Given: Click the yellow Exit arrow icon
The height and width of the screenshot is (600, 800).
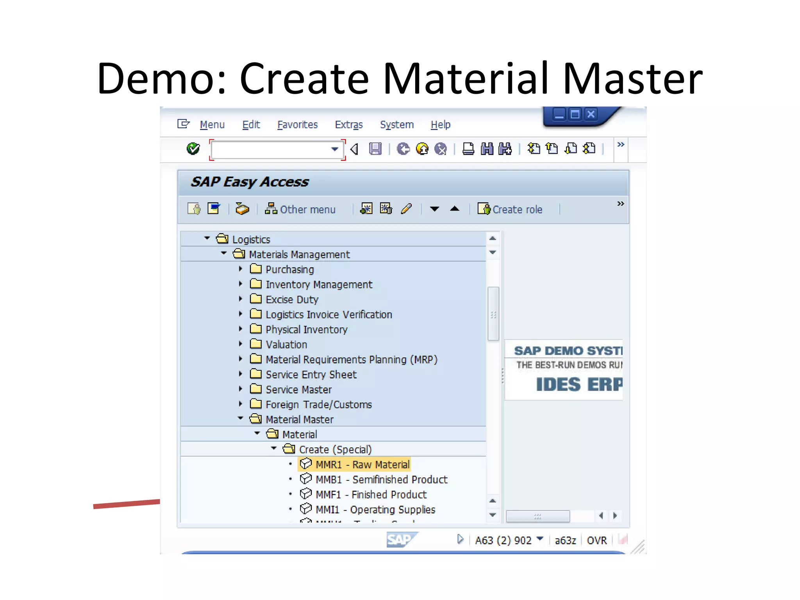Looking at the screenshot, I should point(422,149).
